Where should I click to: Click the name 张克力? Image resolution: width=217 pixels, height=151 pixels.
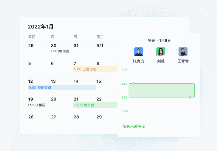tap(138, 61)
